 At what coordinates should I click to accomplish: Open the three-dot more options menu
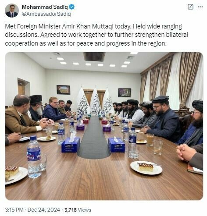pyautogui.click(x=200, y=7)
